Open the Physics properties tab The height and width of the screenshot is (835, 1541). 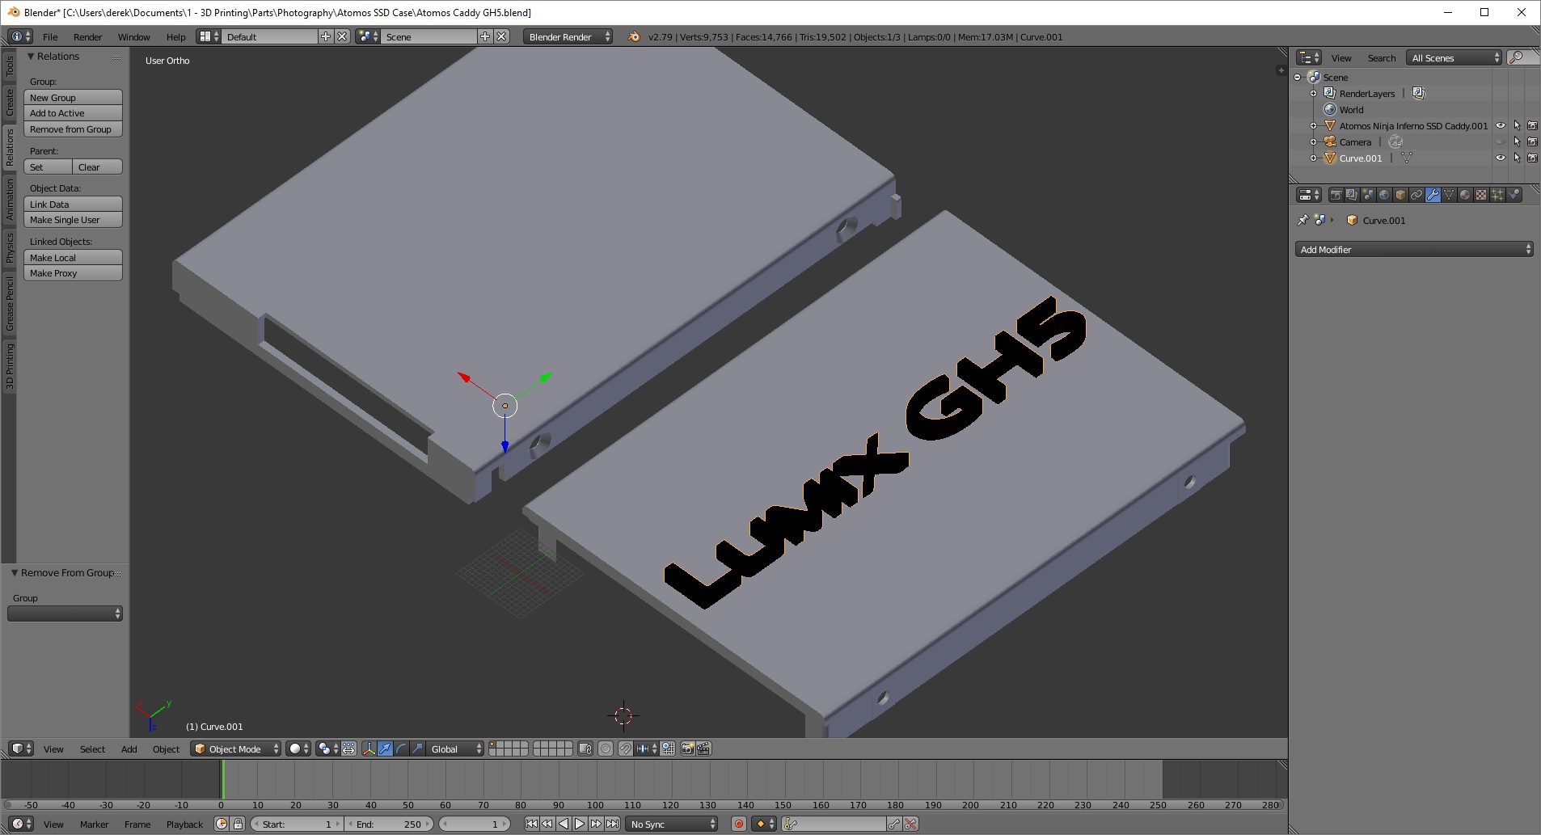[1514, 195]
